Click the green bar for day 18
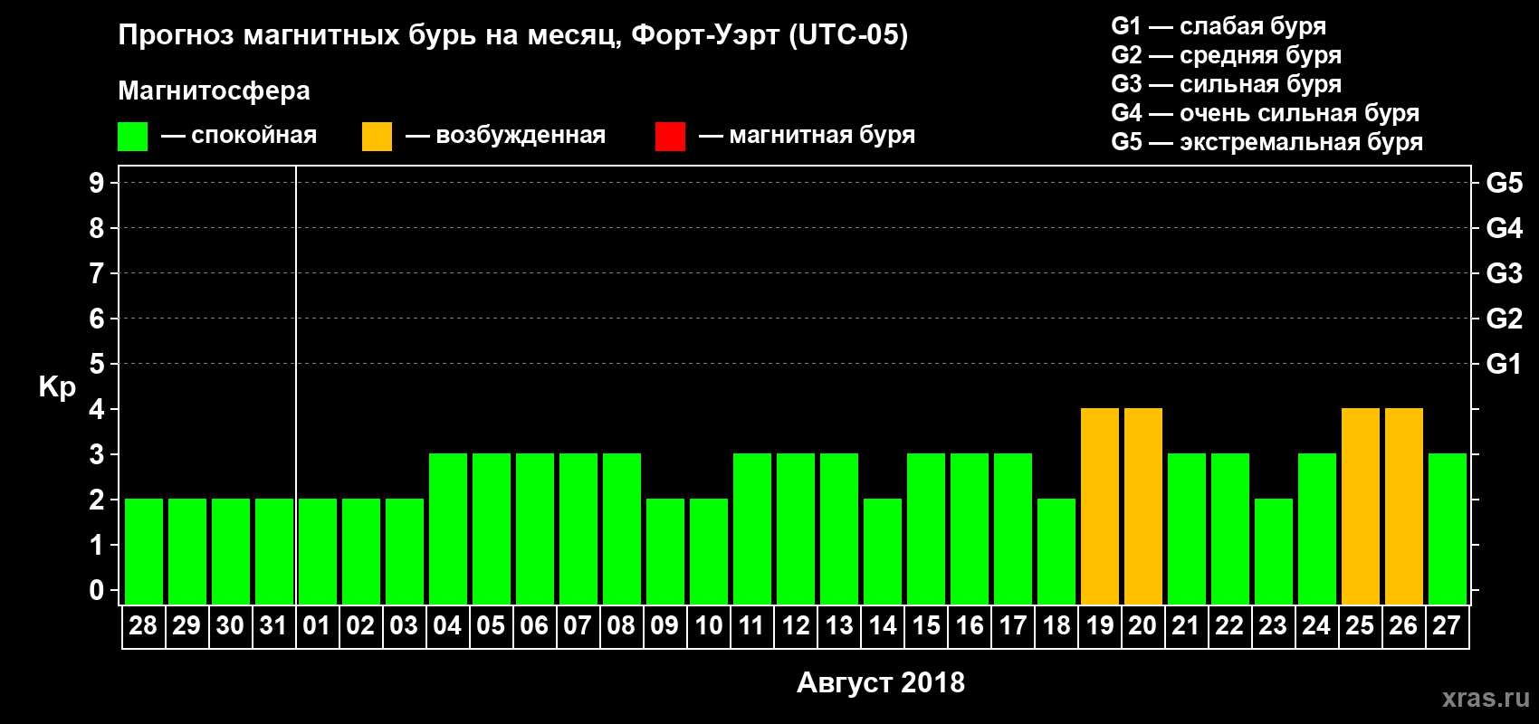This screenshot has width=1539, height=724. (1056, 551)
